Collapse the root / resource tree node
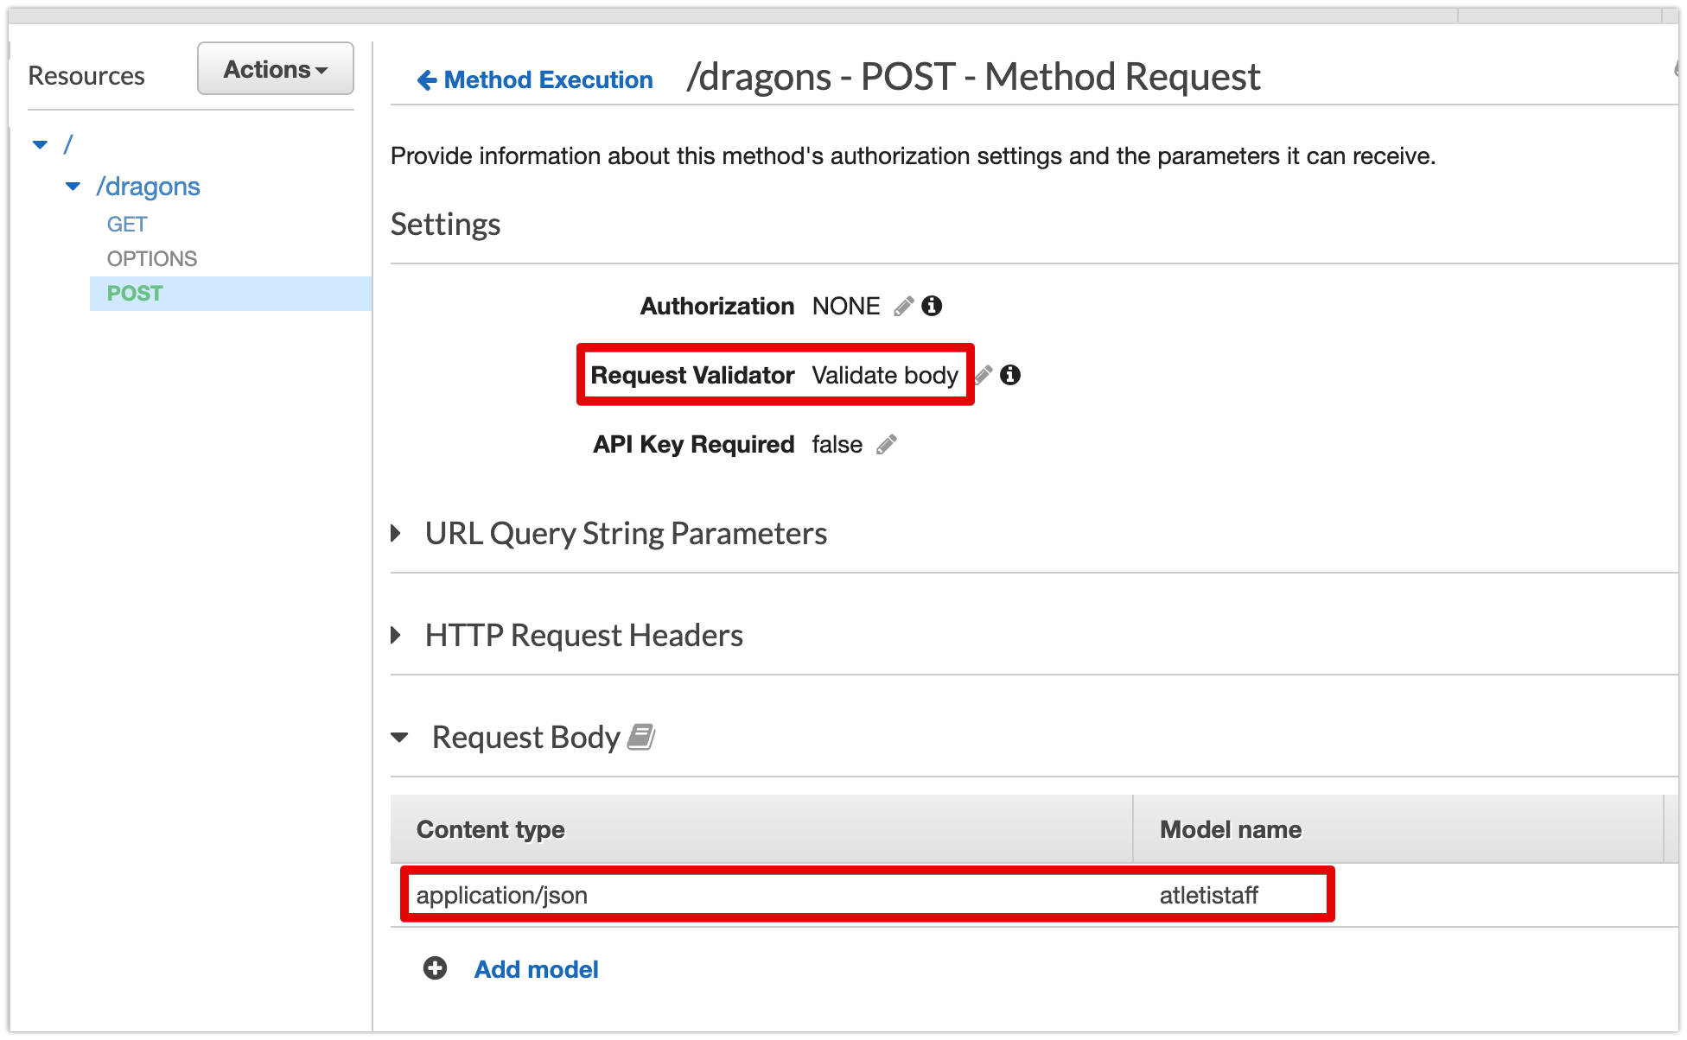Image resolution: width=1687 pixels, height=1040 pixels. [40, 144]
